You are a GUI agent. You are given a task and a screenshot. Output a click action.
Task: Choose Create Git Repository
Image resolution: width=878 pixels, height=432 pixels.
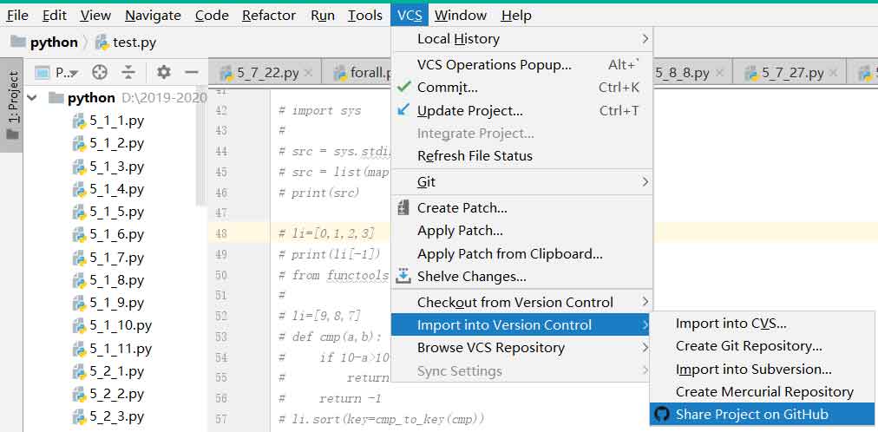click(762, 346)
